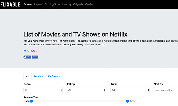Switch to the TV Shows tab
This screenshot has height=106, width=178.
[54, 76]
